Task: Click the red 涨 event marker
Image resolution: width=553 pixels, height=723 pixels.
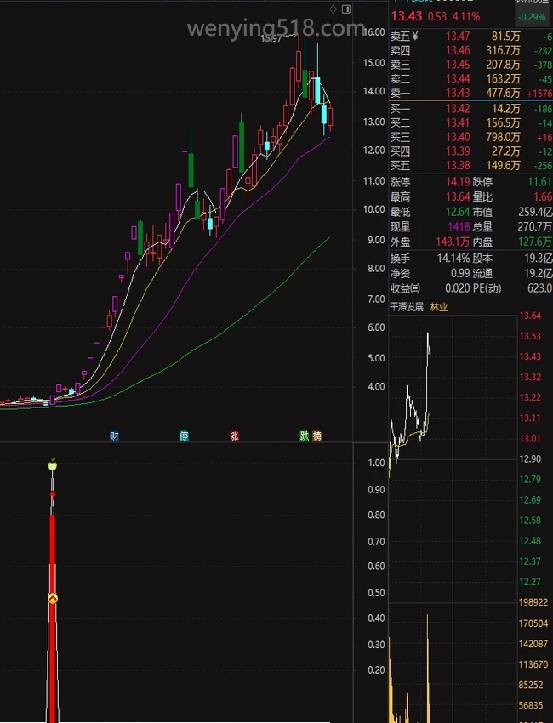Action: coord(234,436)
